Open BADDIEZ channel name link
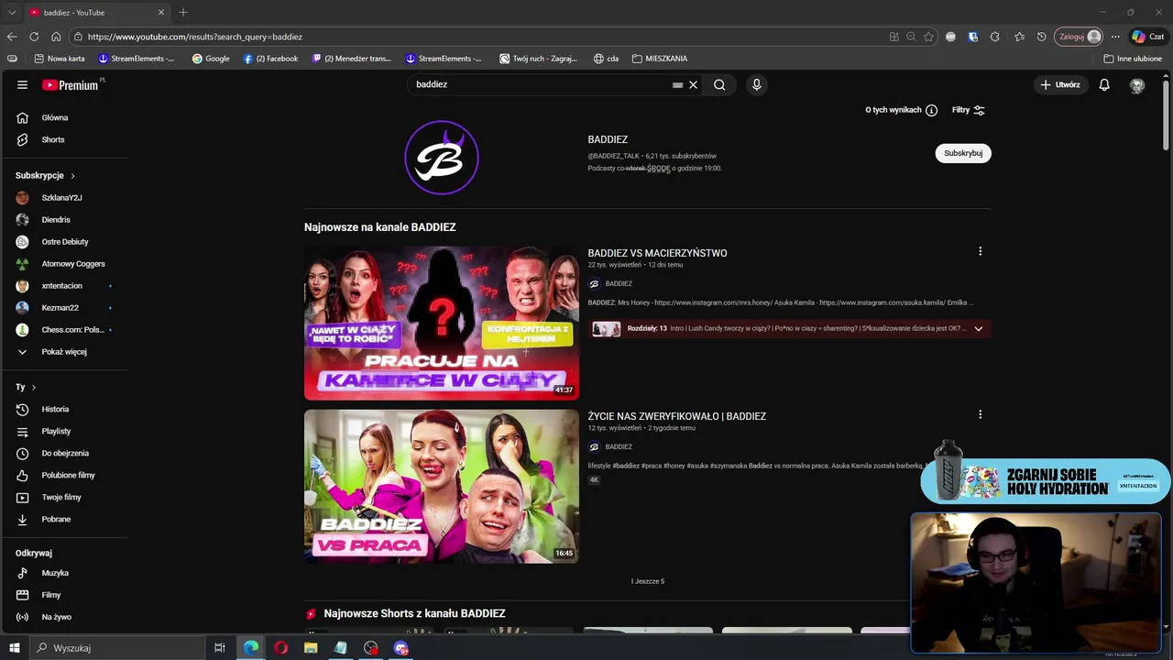1173x660 pixels. click(608, 139)
